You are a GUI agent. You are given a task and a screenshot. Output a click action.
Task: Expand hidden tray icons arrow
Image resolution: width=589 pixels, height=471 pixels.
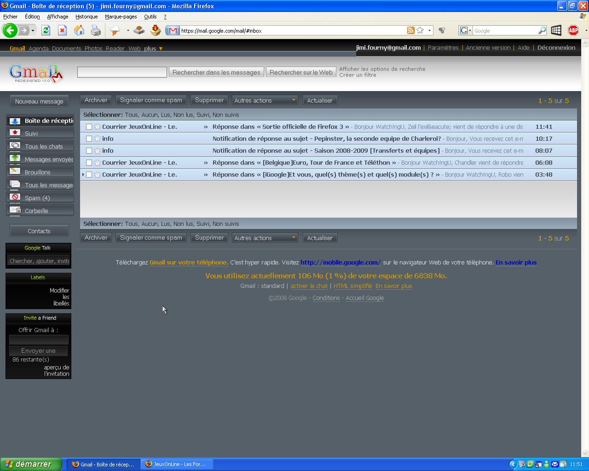(x=513, y=464)
